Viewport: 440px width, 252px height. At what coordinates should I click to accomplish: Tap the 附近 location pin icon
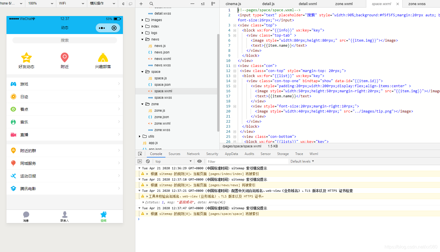click(x=65, y=57)
